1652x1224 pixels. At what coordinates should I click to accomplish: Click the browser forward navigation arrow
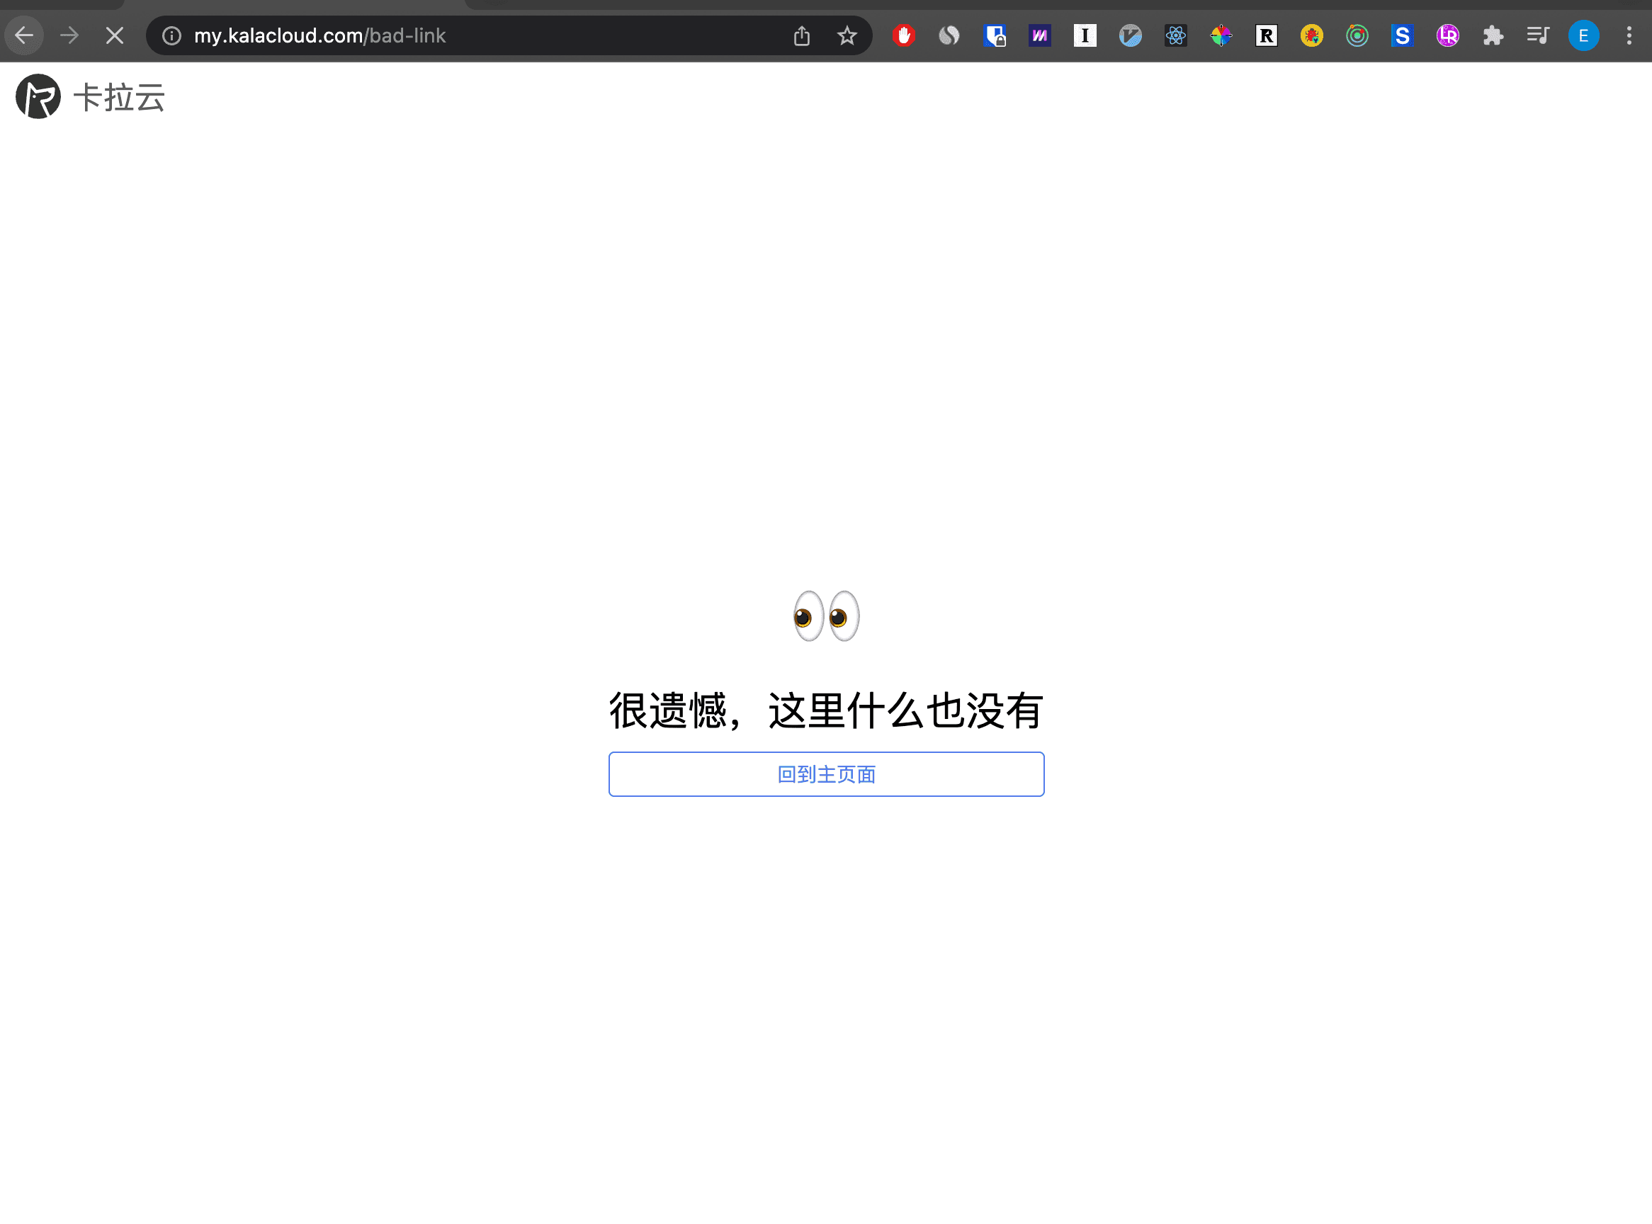[69, 35]
